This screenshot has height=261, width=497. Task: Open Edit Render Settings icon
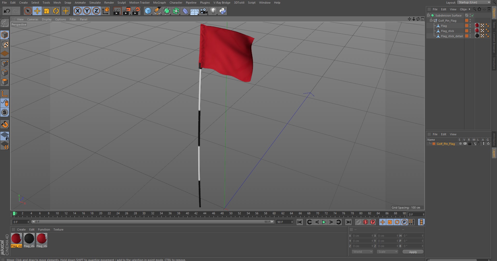pyautogui.click(x=136, y=11)
